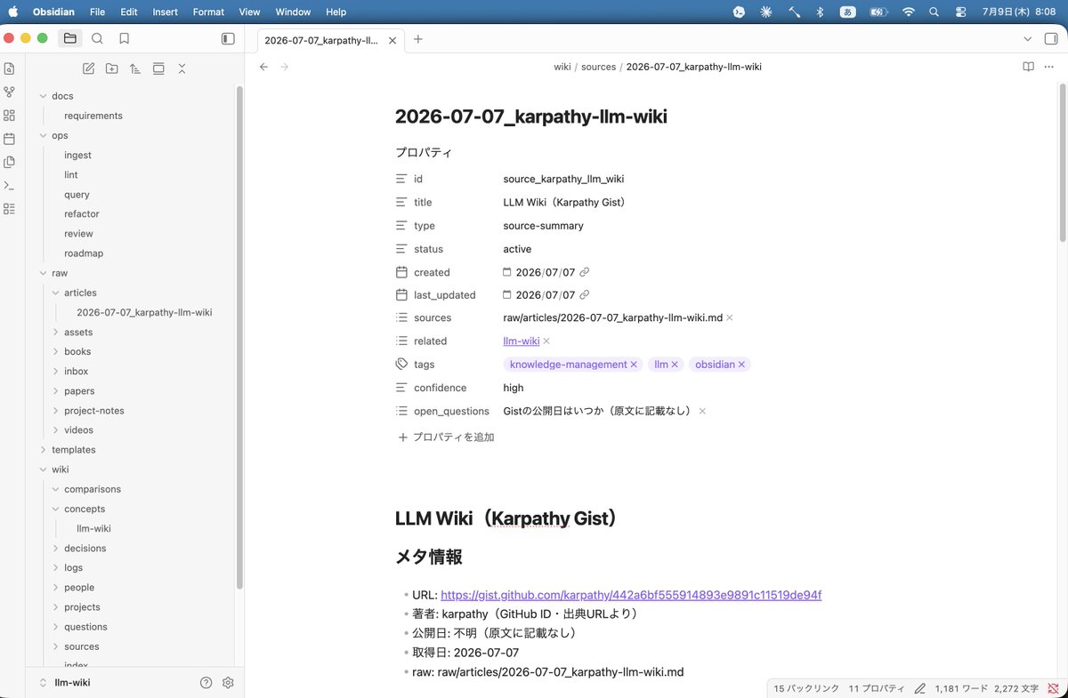Collapse the concepts folder
1068x698 pixels.
pyautogui.click(x=55, y=509)
